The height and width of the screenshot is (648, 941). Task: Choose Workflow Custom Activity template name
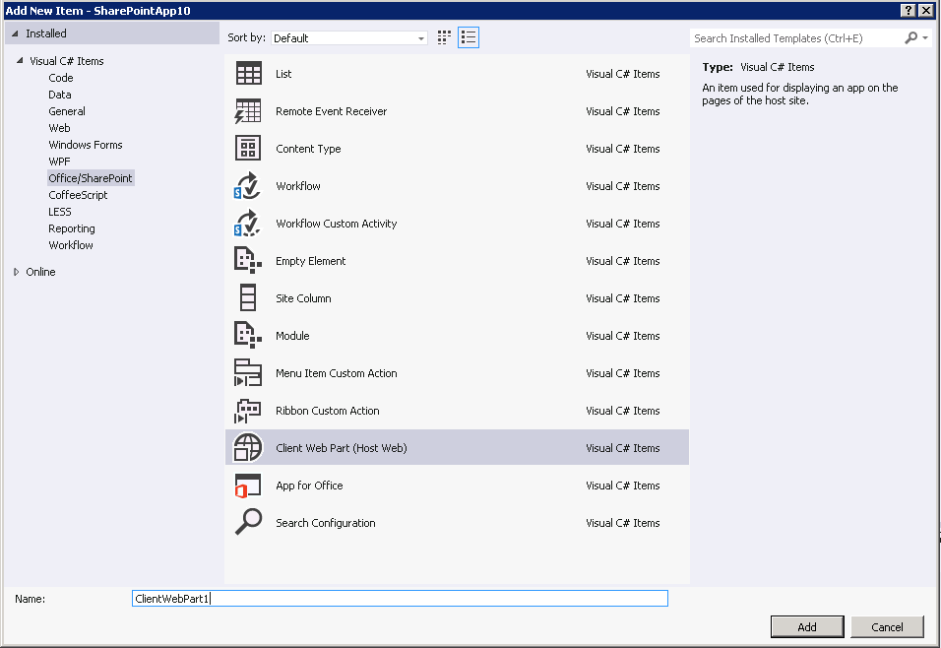pos(336,224)
